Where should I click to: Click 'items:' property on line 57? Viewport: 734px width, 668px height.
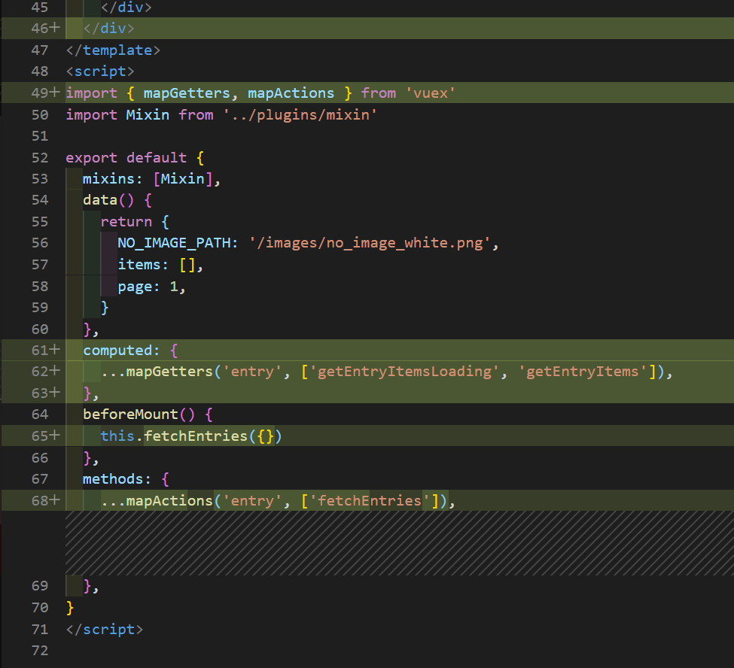click(143, 265)
